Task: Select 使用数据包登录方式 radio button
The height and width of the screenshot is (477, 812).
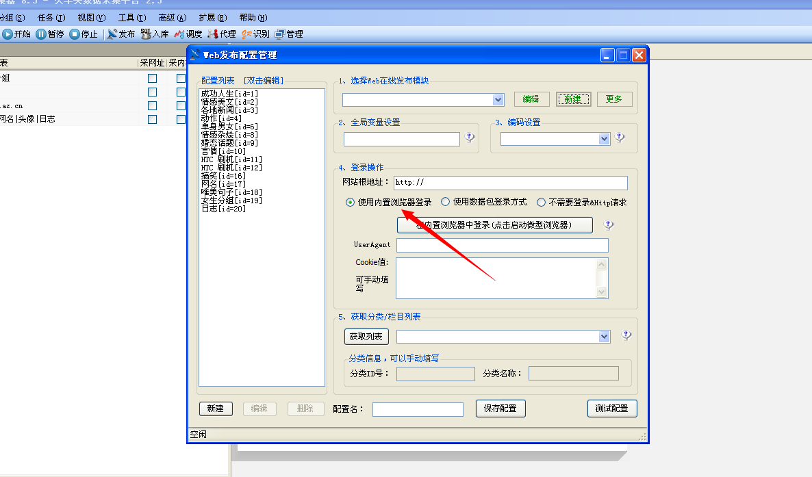Action: 445,202
